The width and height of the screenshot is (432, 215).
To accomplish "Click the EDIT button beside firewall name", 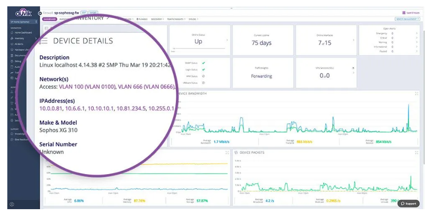I will click(84, 13).
